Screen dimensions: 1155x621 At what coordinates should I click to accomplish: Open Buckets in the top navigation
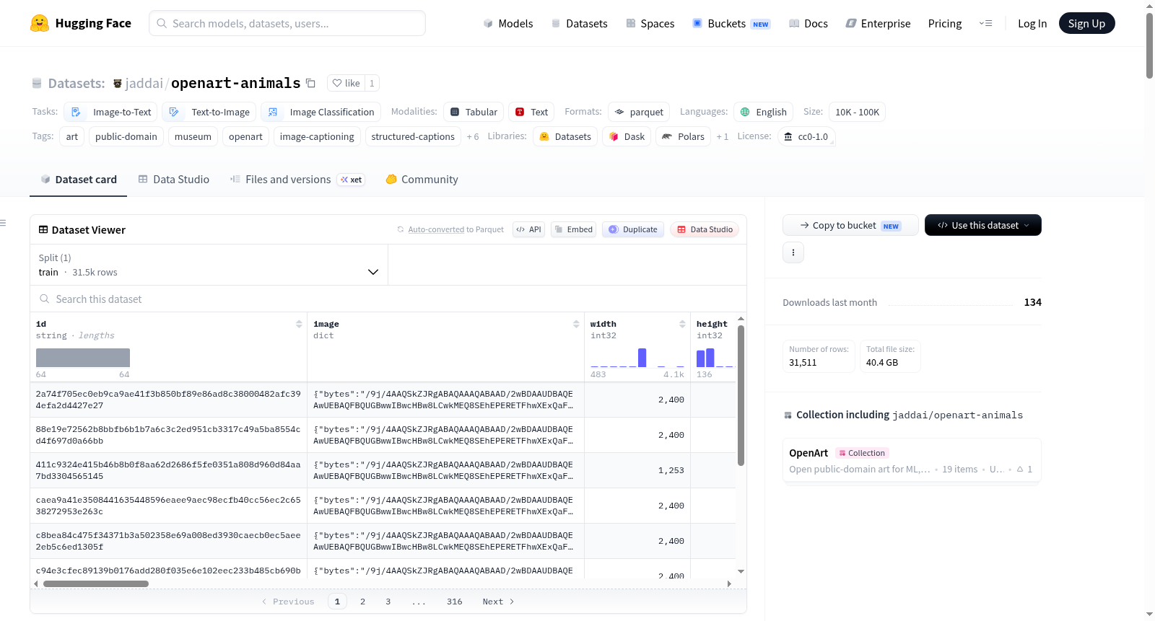(731, 23)
